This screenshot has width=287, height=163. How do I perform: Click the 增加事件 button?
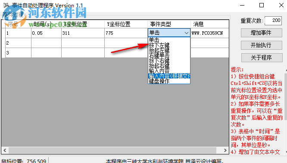(262, 33)
